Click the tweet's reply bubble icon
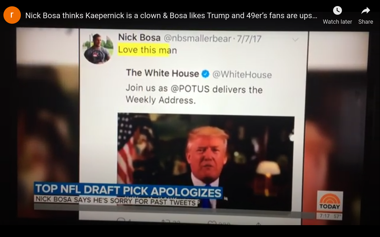Image resolution: width=380 pixels, height=237 pixels. tap(121, 220)
